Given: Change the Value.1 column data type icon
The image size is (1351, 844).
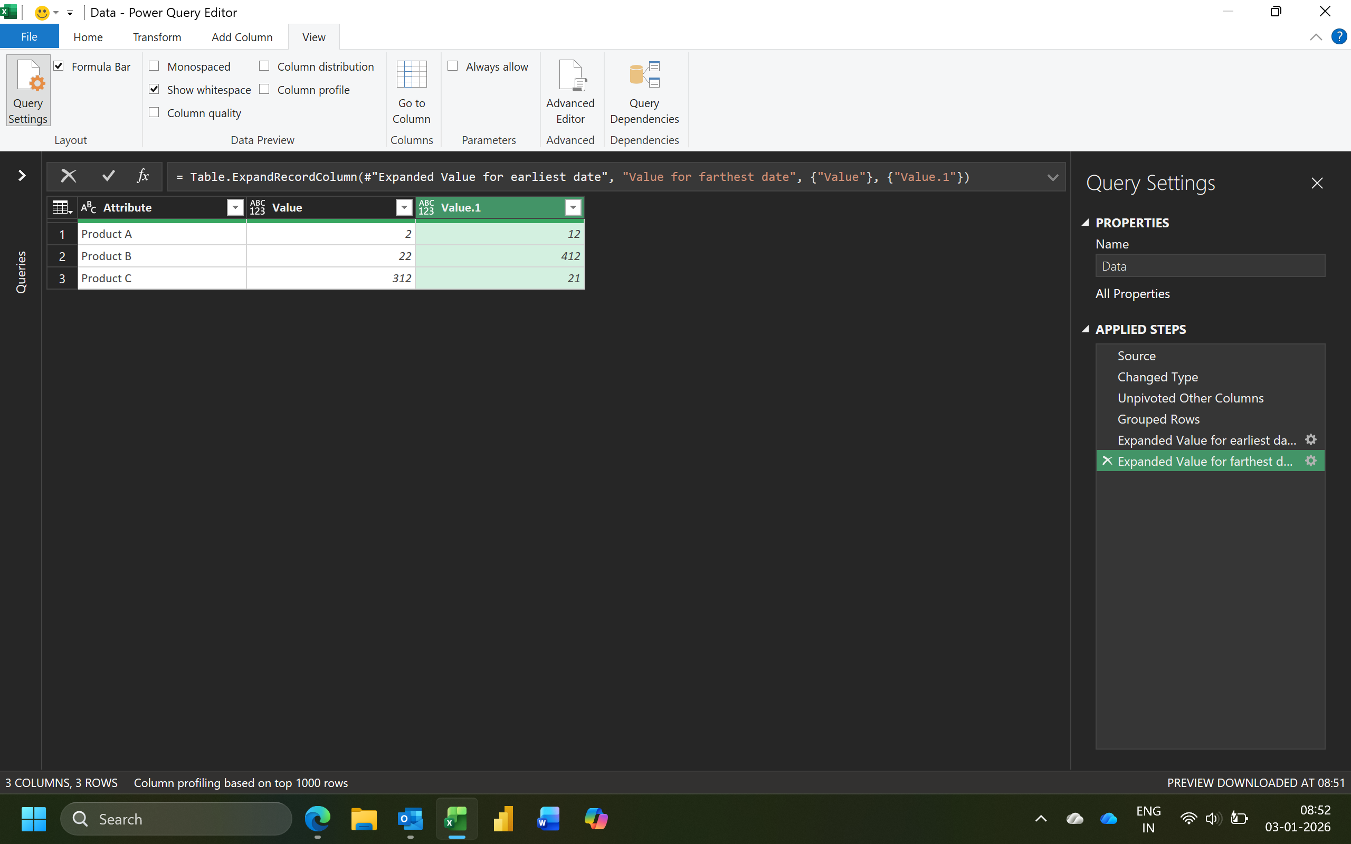Looking at the screenshot, I should tap(426, 208).
